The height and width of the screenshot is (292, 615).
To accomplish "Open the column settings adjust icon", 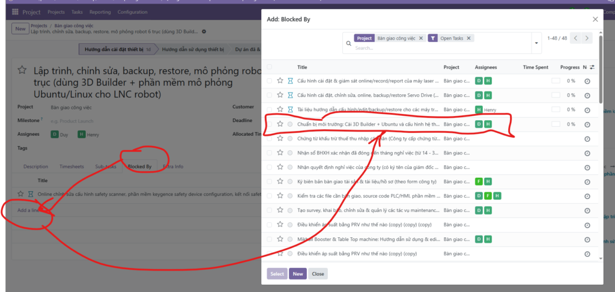I will [x=592, y=67].
